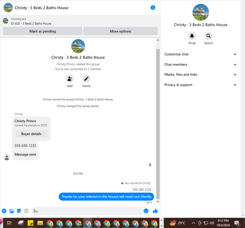Click the chat scrollbar up arrow
245x228 pixels.
point(158,40)
